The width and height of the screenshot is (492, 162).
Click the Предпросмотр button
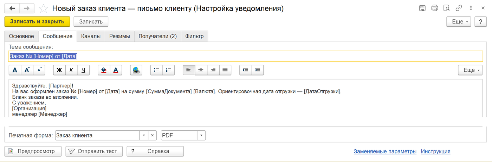pyautogui.click(x=33, y=151)
